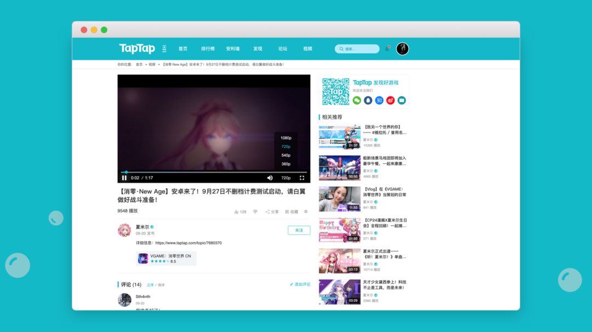This screenshot has height=332, width=592.
Task: Open VGAME 消零世界 CN game card
Action: pos(166,259)
